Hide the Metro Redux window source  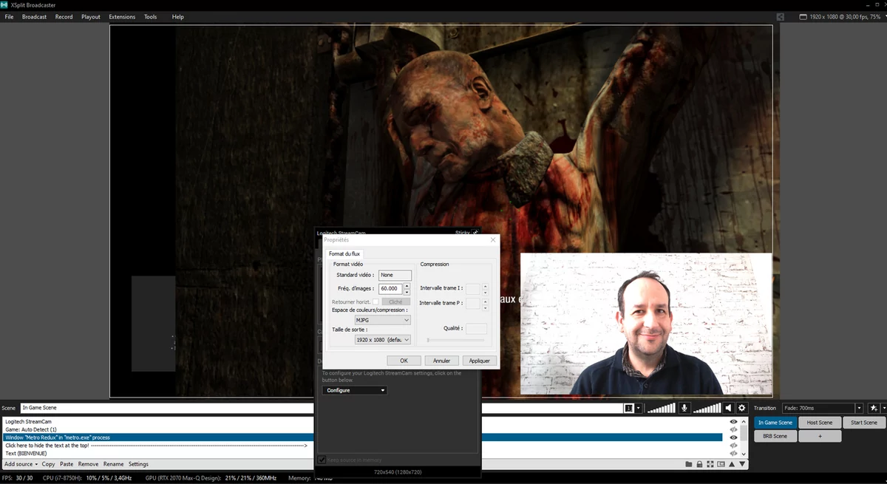(733, 437)
